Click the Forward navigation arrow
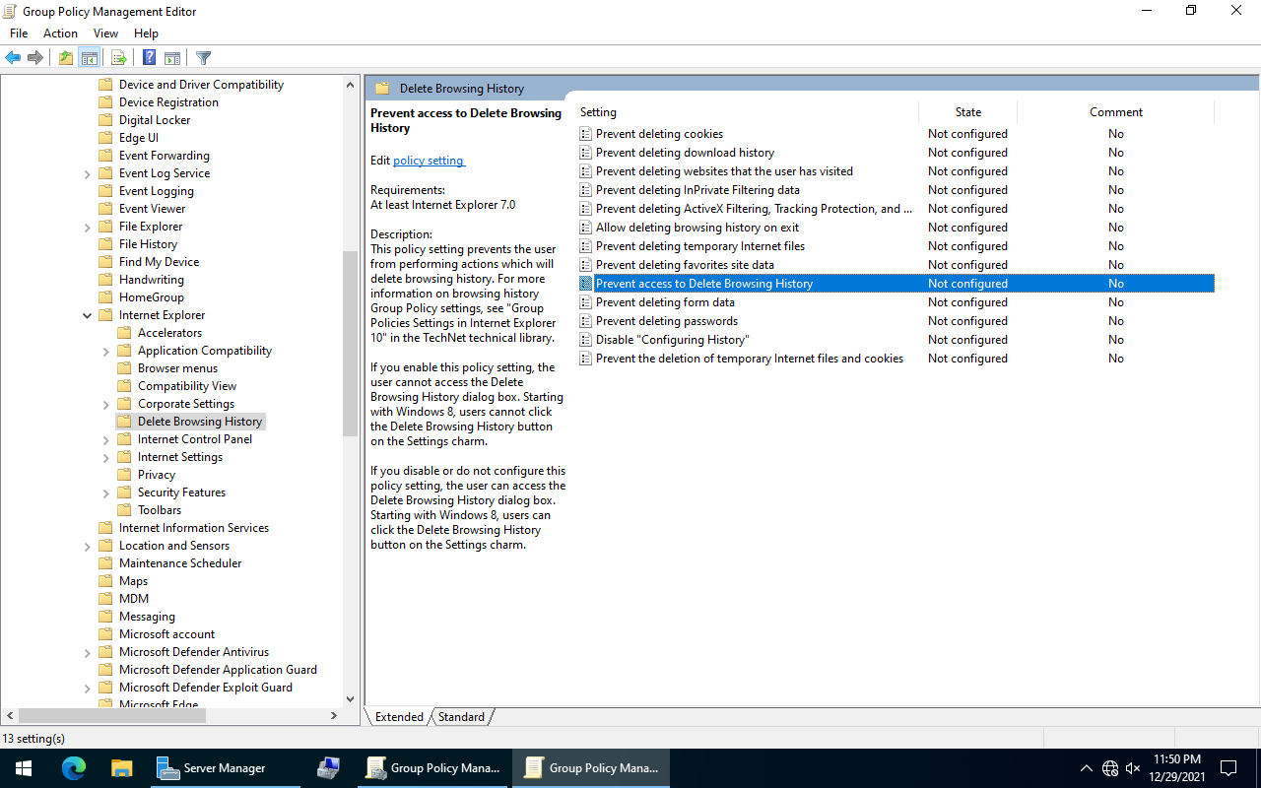Screen dimensions: 1261x788 (x=35, y=57)
